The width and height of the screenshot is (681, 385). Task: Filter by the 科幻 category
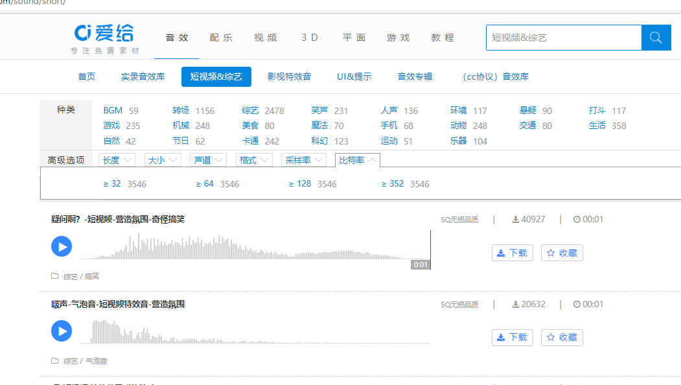tap(319, 141)
